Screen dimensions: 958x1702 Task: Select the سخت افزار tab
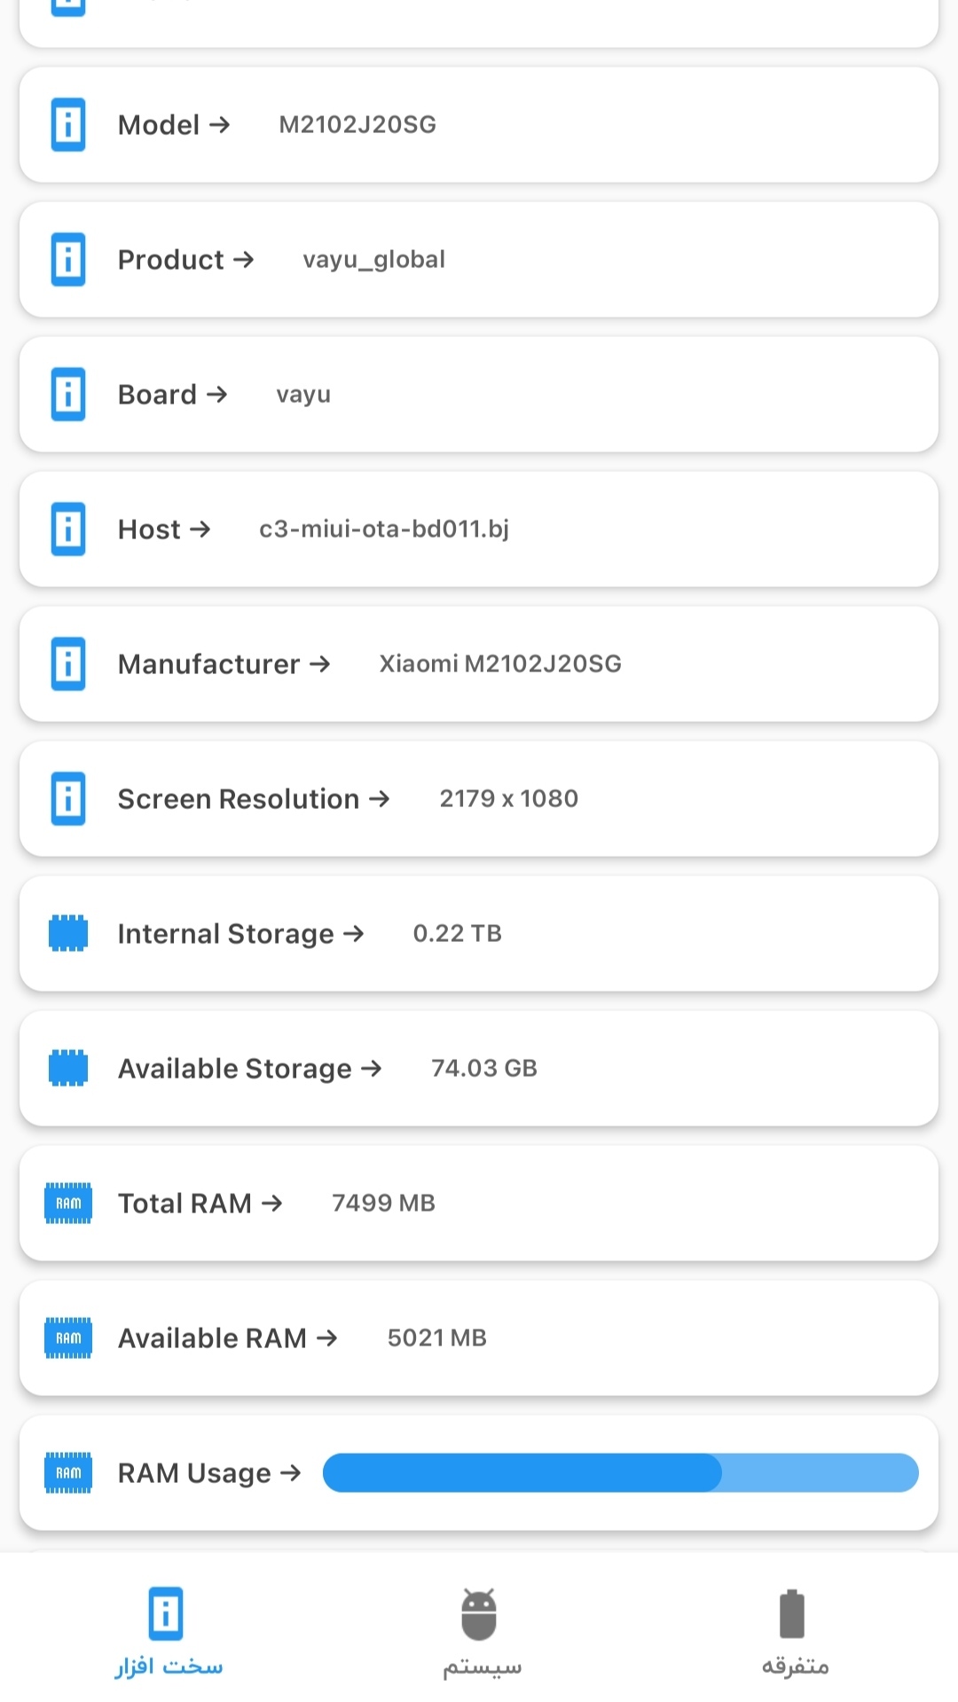pyautogui.click(x=167, y=1633)
